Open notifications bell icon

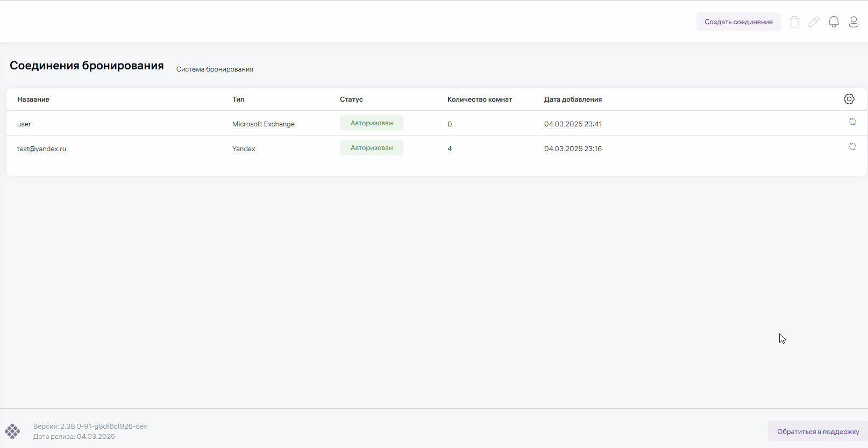click(834, 22)
